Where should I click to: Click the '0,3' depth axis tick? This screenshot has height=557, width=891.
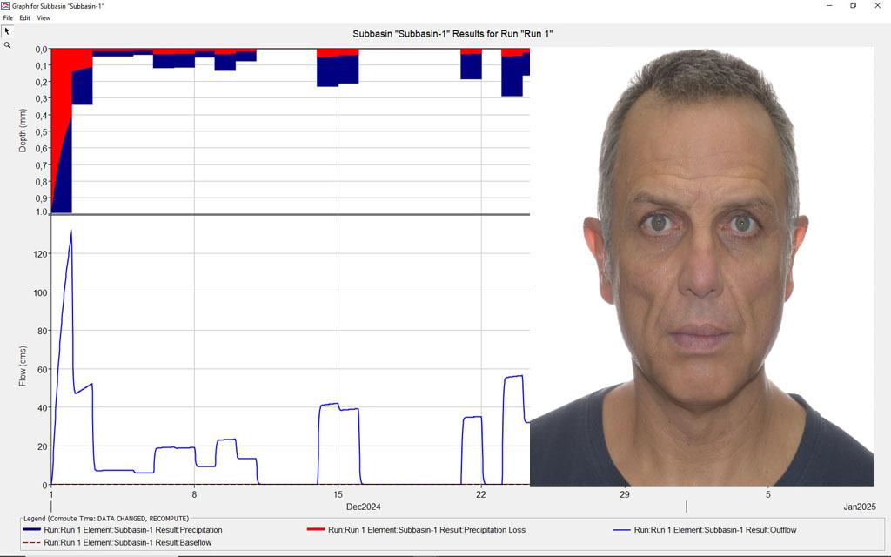pos(42,99)
